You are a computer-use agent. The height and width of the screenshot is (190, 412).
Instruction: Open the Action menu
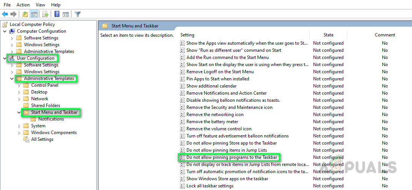pos(23,5)
